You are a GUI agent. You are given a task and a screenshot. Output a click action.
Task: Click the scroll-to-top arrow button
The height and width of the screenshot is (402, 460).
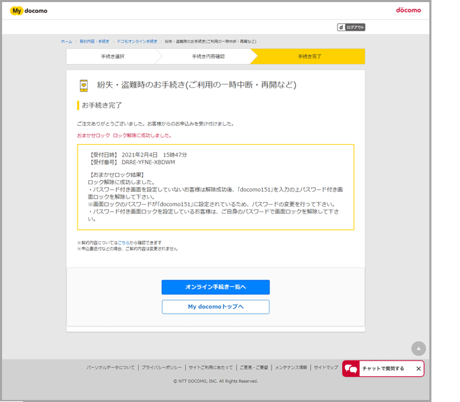[x=418, y=348]
